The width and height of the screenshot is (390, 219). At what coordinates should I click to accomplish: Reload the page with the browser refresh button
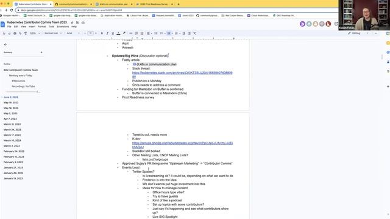(12, 10)
